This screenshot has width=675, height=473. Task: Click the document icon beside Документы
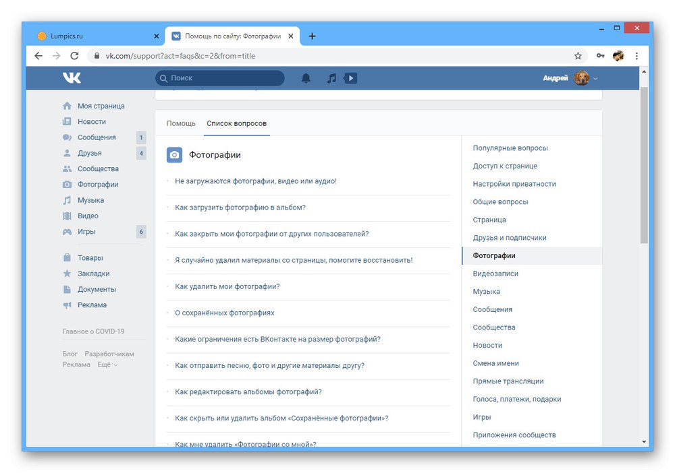tap(67, 289)
